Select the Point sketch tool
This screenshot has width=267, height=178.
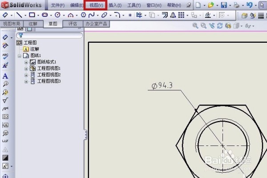click(x=130, y=15)
